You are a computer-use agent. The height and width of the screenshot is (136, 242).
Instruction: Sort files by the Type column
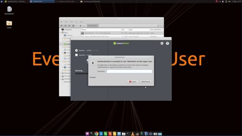coord(138,29)
